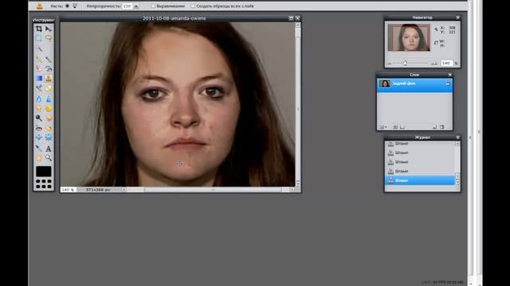Screen dimensions: 510x286
Task: Select the Smudge tool
Action: [39, 108]
